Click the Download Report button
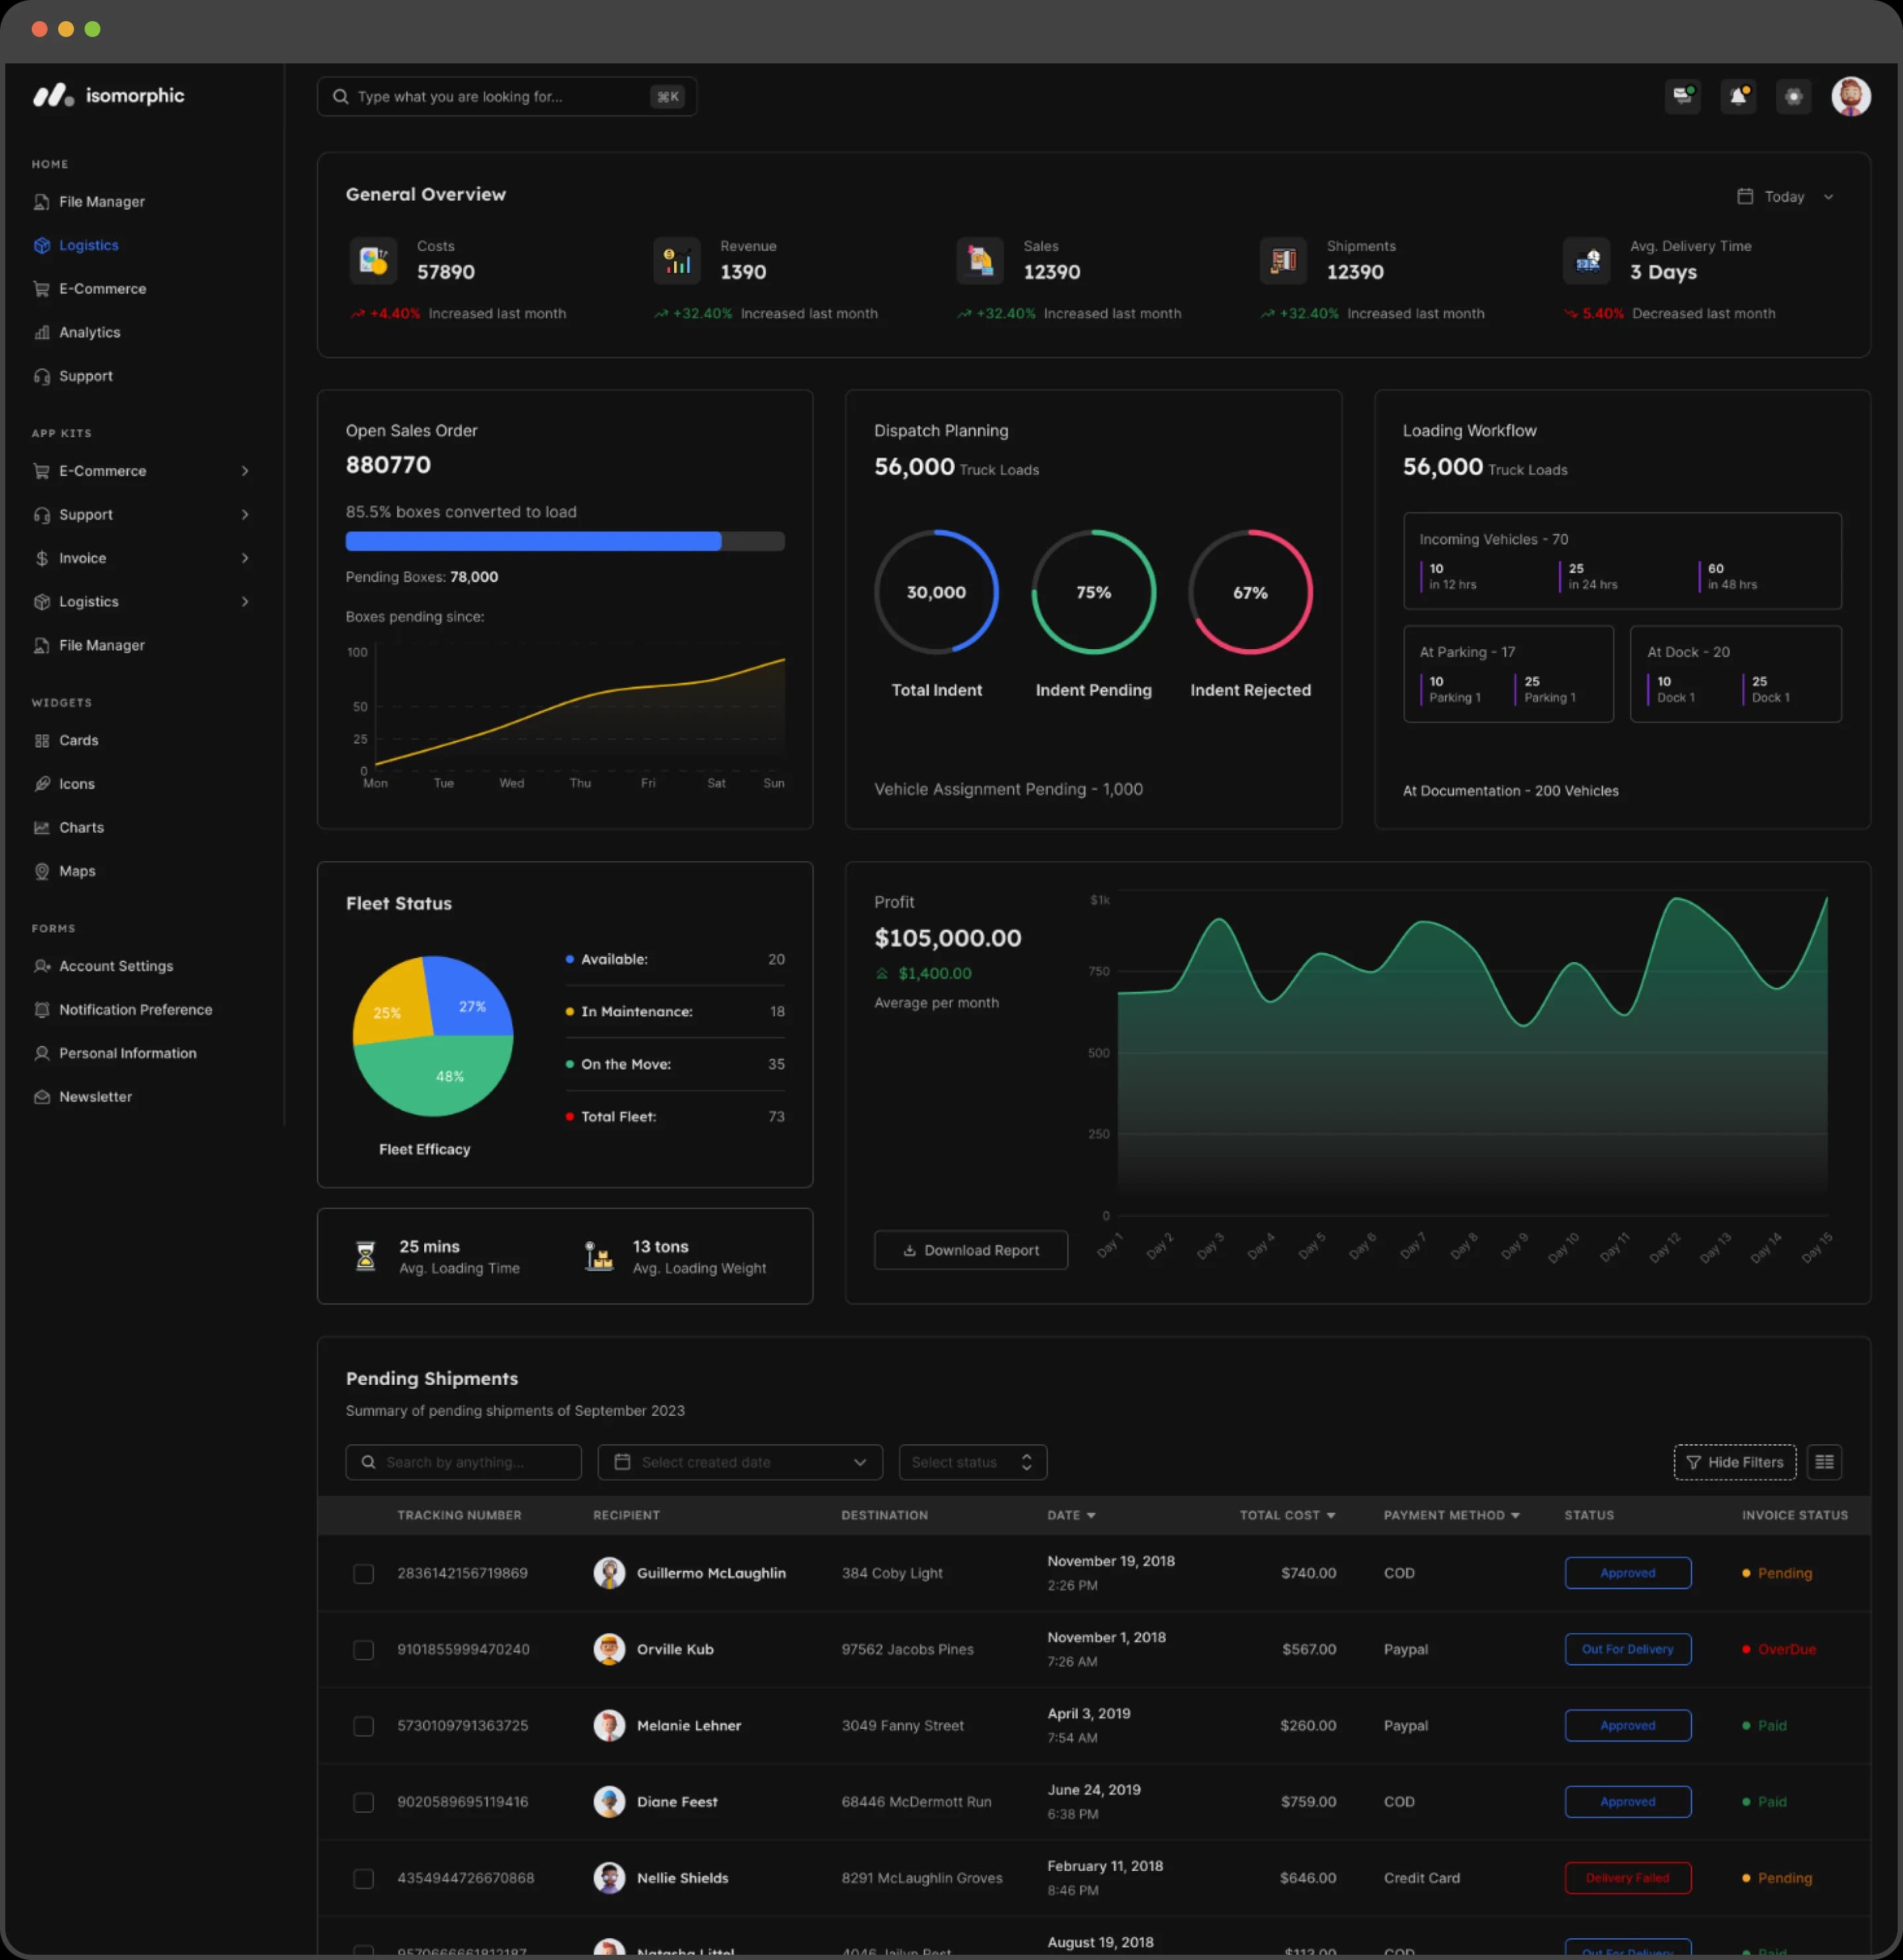 tap(971, 1249)
